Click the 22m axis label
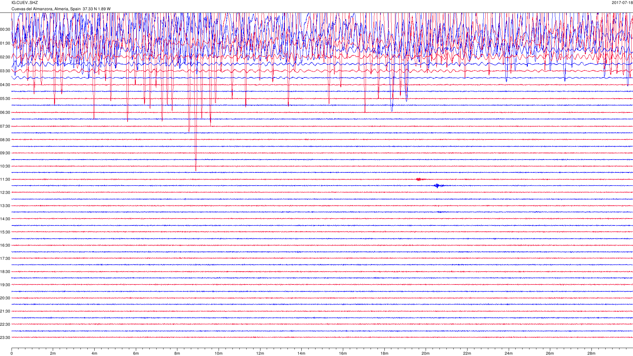The width and height of the screenshot is (633, 356). (467, 354)
